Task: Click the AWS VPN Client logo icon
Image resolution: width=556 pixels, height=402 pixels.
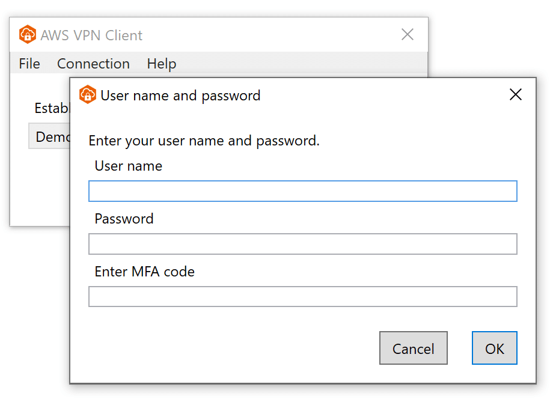Action: pos(28,35)
